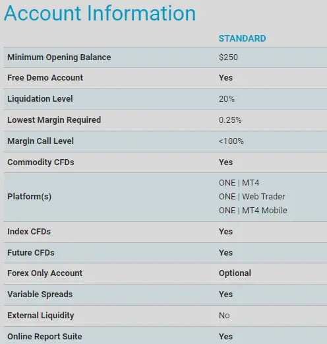Click the $250 balance value
327x344 pixels.
click(228, 57)
